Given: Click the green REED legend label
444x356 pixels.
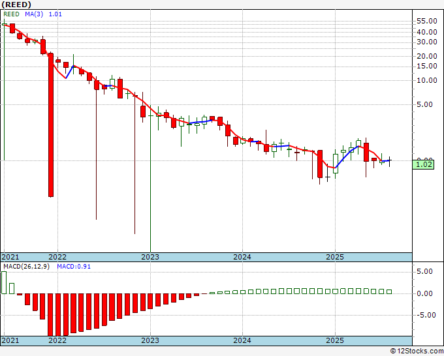Looking at the screenshot, I should click(11, 14).
